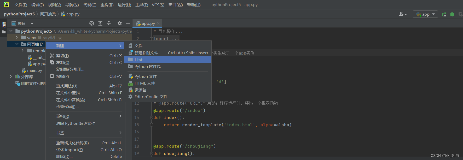Unfold the collapsed import block marker
The width and height of the screenshot is (463, 160).
coord(151,39)
